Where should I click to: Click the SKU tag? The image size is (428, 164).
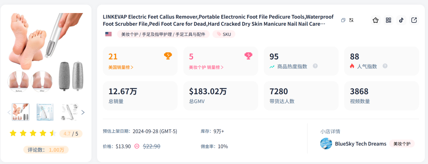coord(224,34)
